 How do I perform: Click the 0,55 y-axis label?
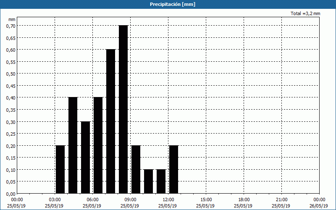tap(11, 62)
